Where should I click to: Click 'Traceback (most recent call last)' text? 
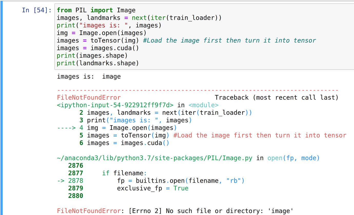coord(277,98)
